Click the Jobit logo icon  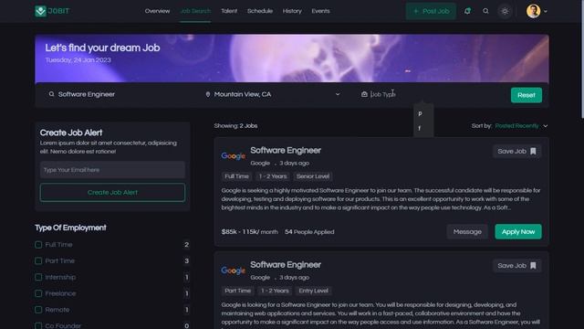click(40, 11)
